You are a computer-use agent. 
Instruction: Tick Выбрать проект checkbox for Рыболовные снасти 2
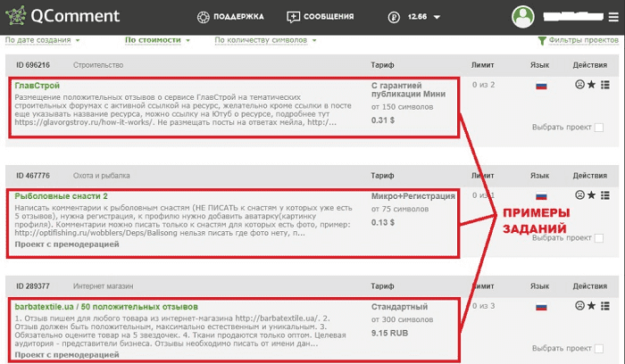click(599, 238)
